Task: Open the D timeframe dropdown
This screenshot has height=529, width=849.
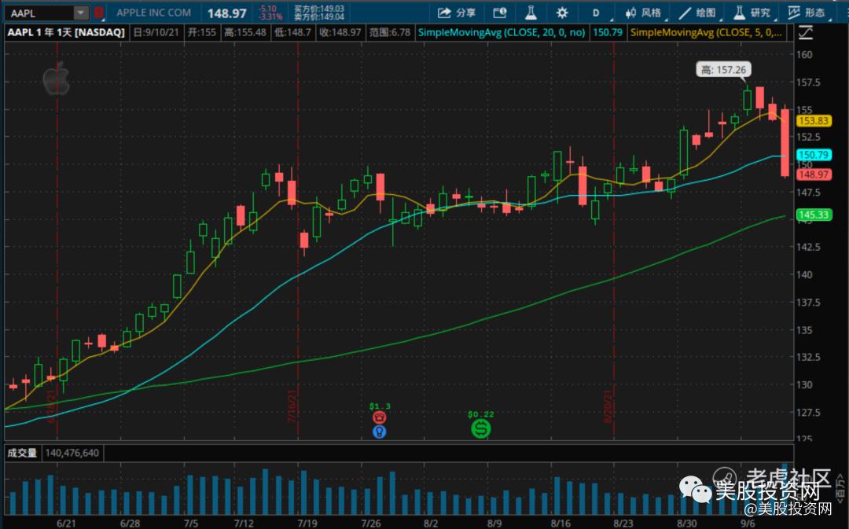Action: click(597, 13)
